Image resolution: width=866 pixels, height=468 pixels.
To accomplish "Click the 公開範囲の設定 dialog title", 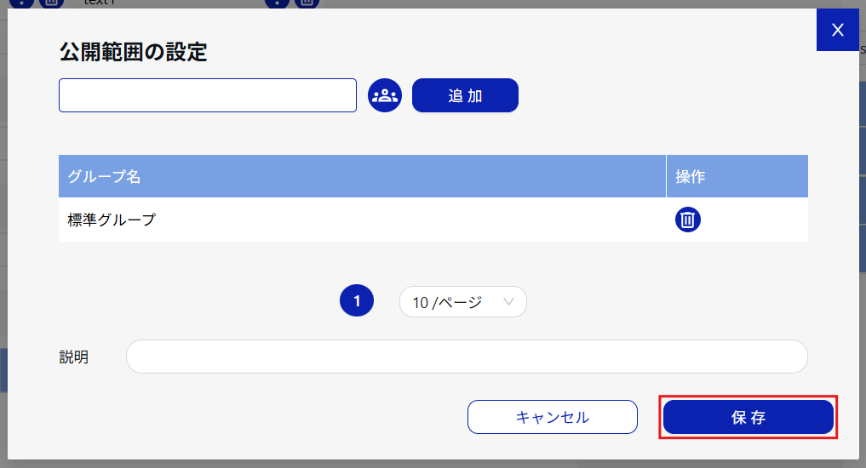I will coord(134,52).
